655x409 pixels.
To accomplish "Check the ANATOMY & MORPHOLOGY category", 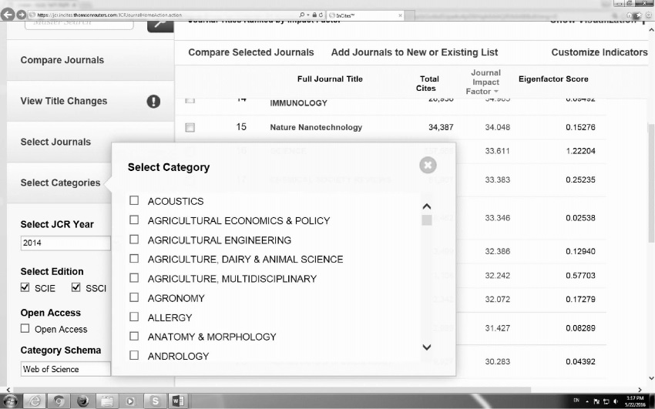I will click(134, 336).
